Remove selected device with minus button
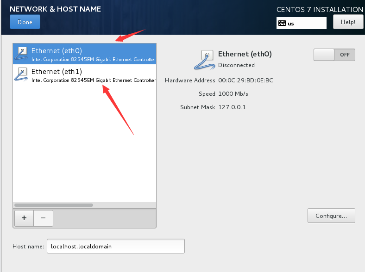Image resolution: width=365 pixels, height=272 pixels. coord(43,218)
